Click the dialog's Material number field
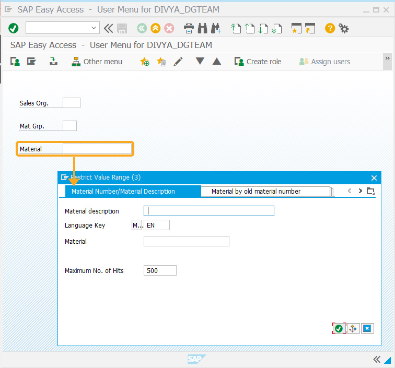The image size is (395, 368). (x=187, y=241)
